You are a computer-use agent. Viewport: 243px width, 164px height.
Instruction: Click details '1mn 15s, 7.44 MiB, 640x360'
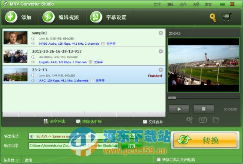coord(57,75)
